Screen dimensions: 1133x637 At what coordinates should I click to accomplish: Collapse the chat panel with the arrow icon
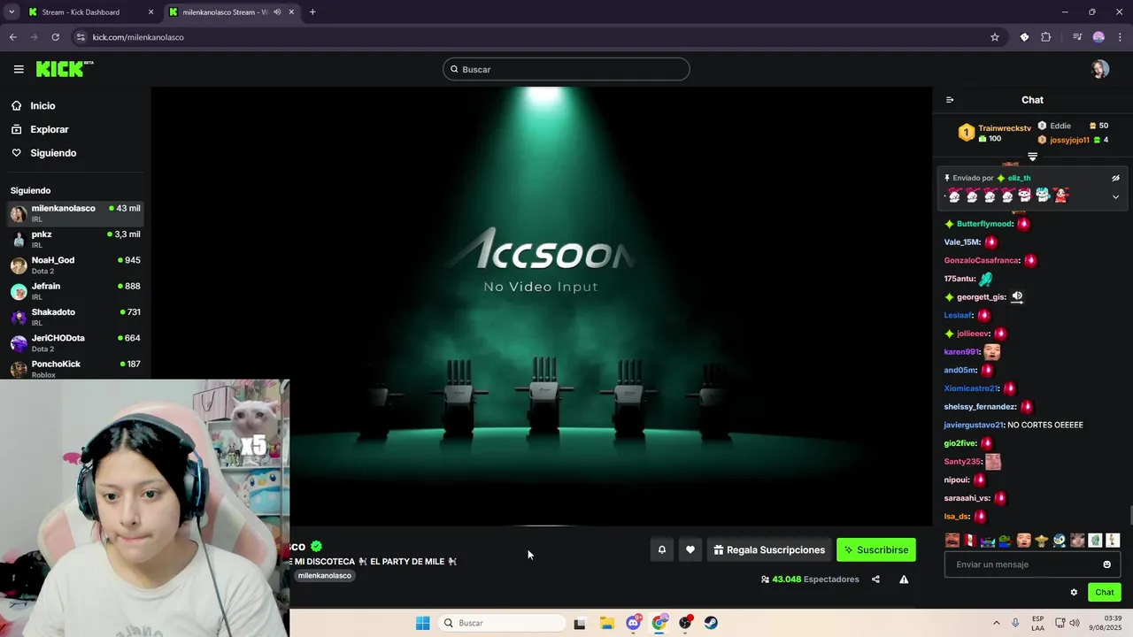(x=950, y=100)
